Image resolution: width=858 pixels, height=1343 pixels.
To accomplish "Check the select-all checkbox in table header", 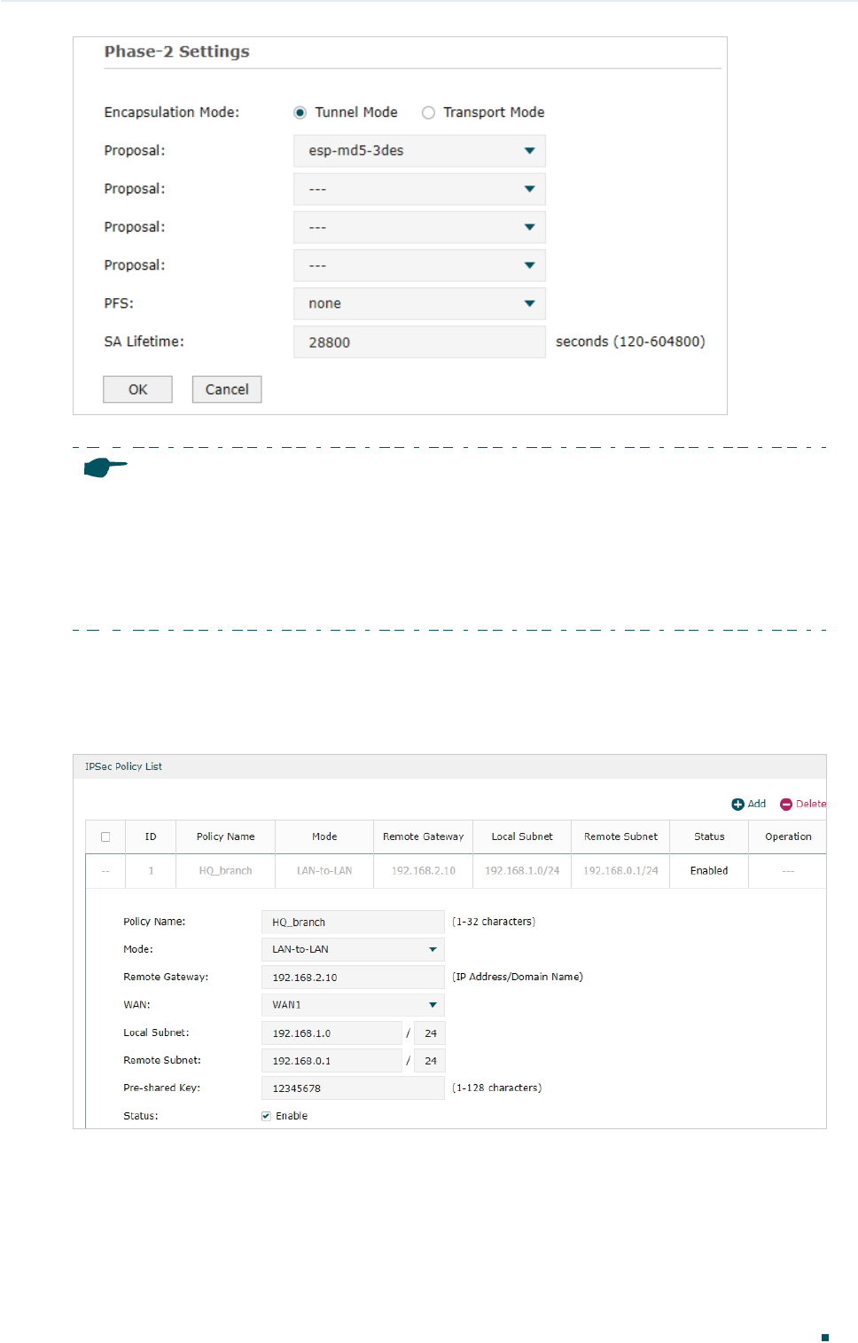I will 105,836.
